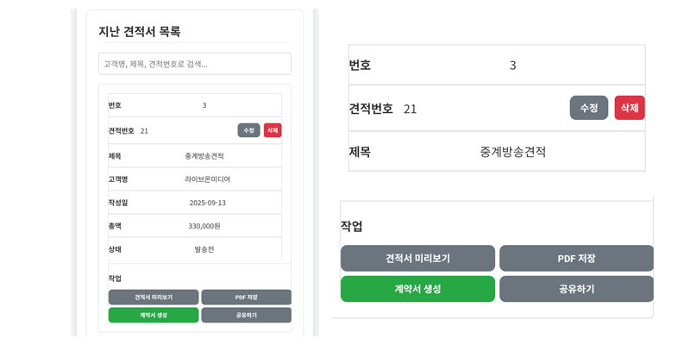Click the quote search input field
This screenshot has height=345, width=690.
[x=194, y=64]
